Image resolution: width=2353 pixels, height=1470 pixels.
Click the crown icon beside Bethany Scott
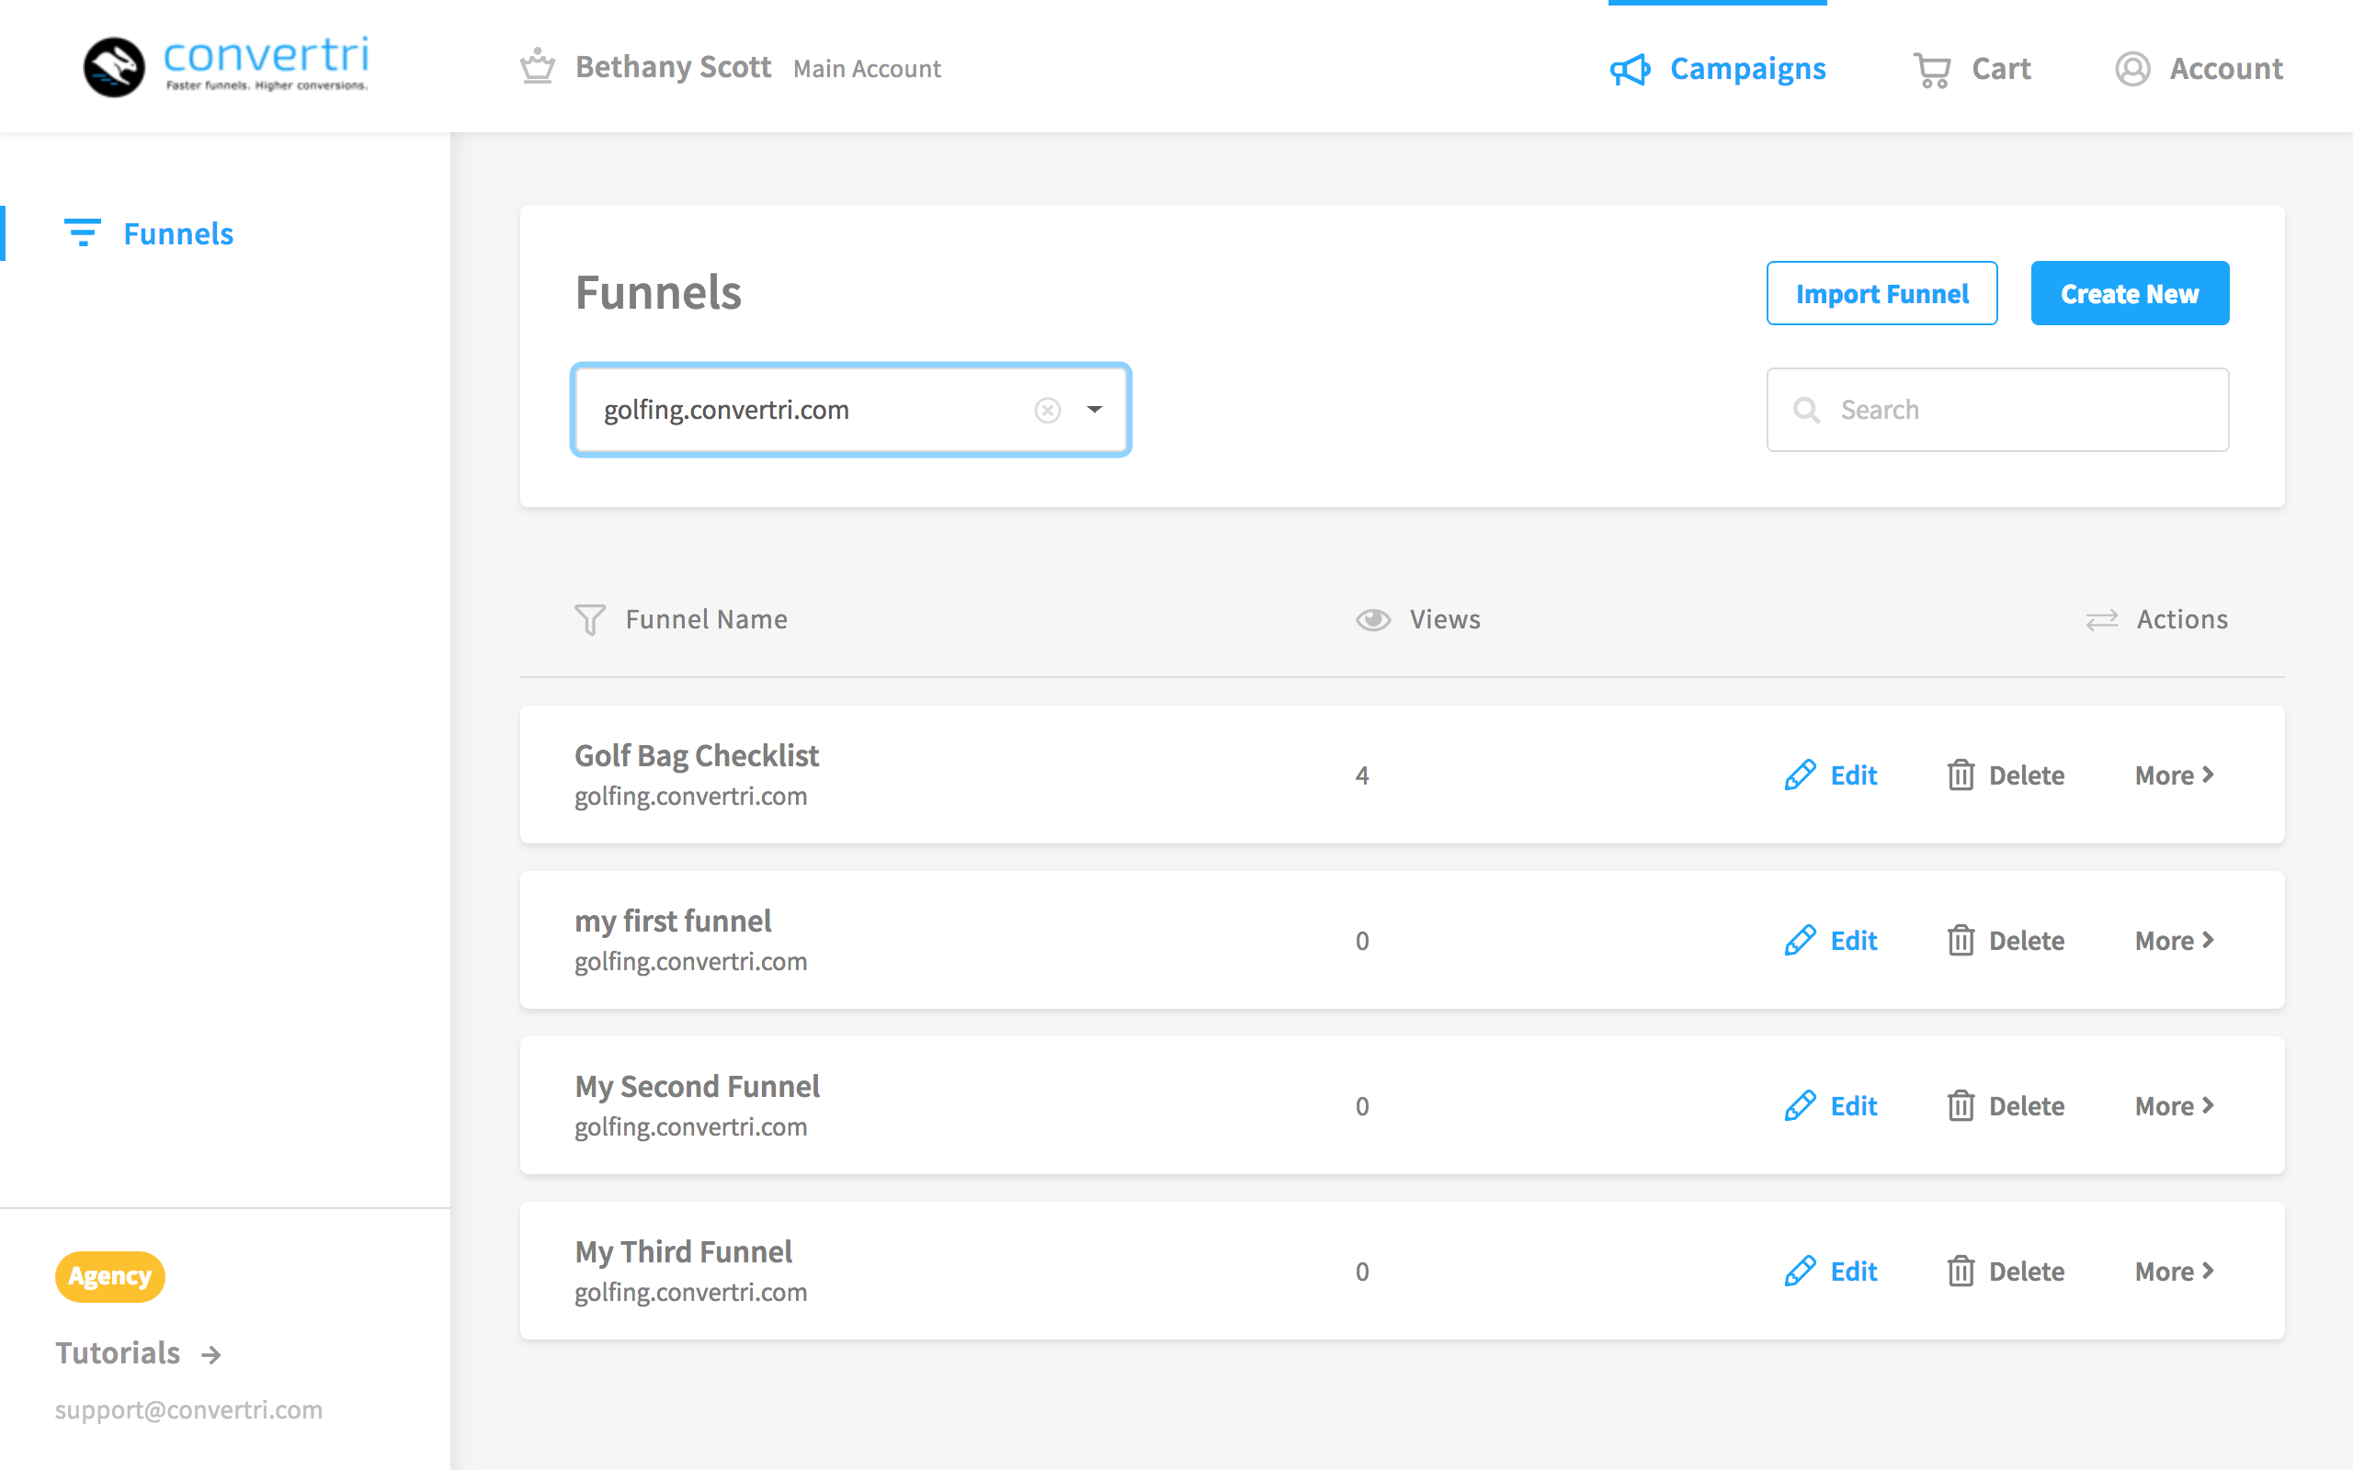(537, 67)
